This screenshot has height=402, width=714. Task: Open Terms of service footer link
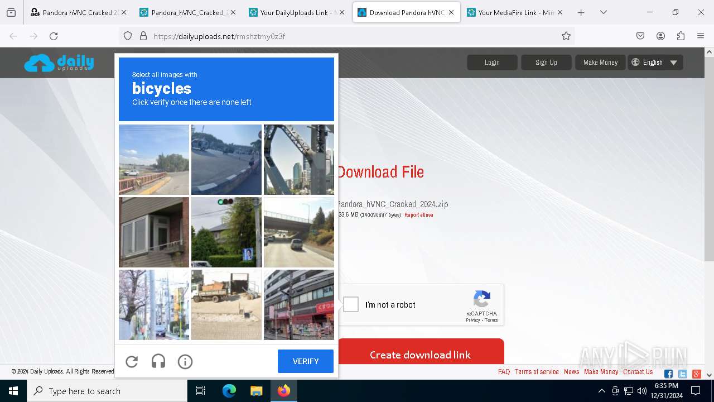[x=537, y=372]
